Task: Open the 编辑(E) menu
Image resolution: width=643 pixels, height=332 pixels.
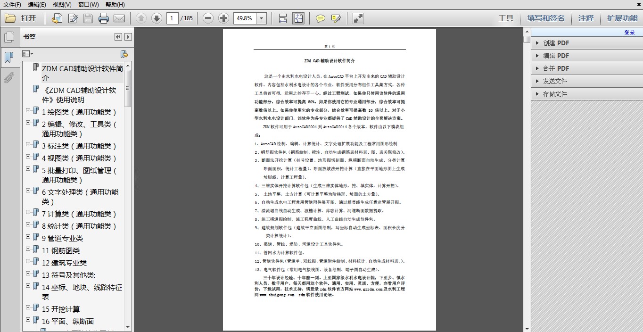Action: point(37,4)
